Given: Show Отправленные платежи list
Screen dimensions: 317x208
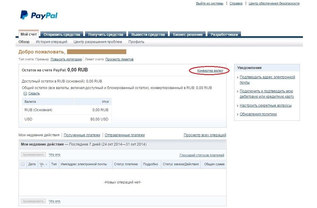Looking at the screenshot, I should coord(125,135).
